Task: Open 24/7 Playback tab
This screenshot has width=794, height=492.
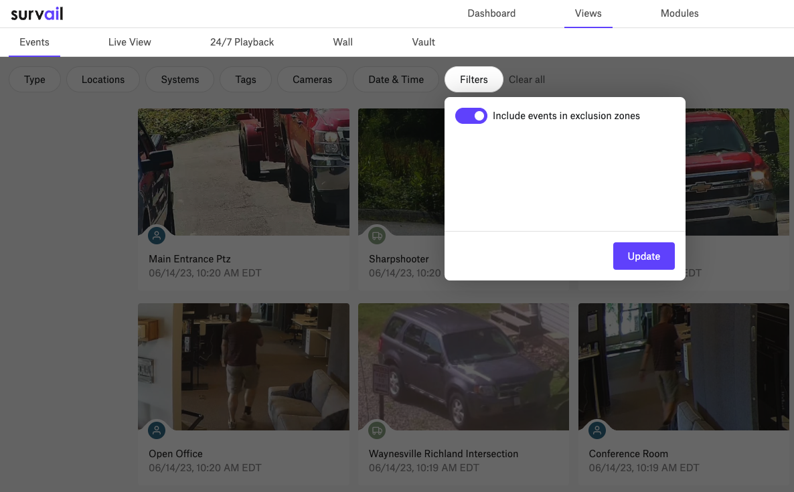Action: tap(242, 42)
